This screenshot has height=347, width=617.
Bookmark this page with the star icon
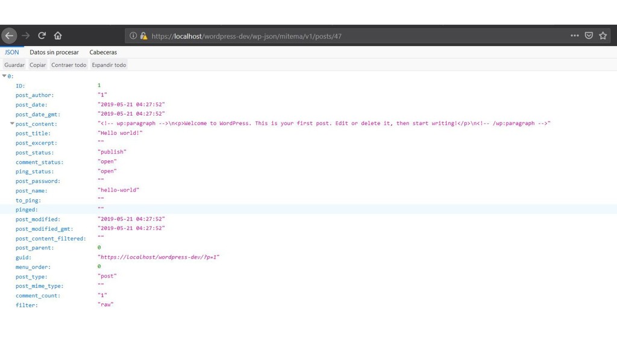coord(603,36)
